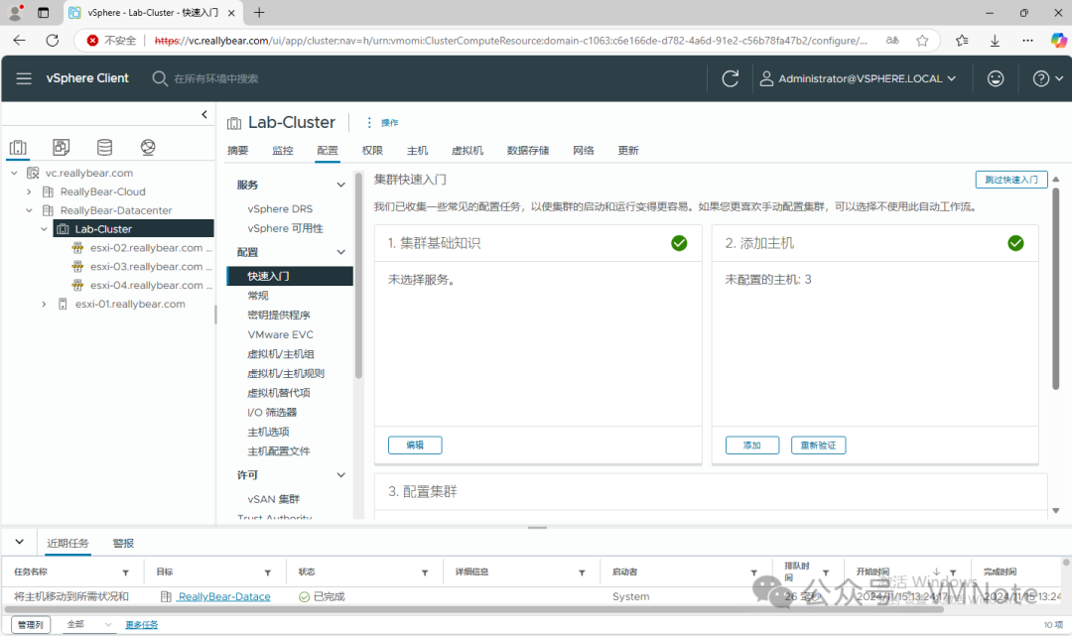Filter the status column in recent tasks
The image size is (1072, 636).
(x=425, y=572)
